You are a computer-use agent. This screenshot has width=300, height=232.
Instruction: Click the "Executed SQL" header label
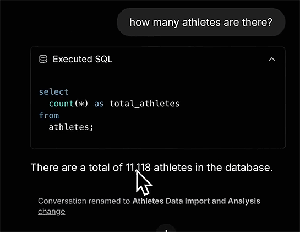click(83, 59)
